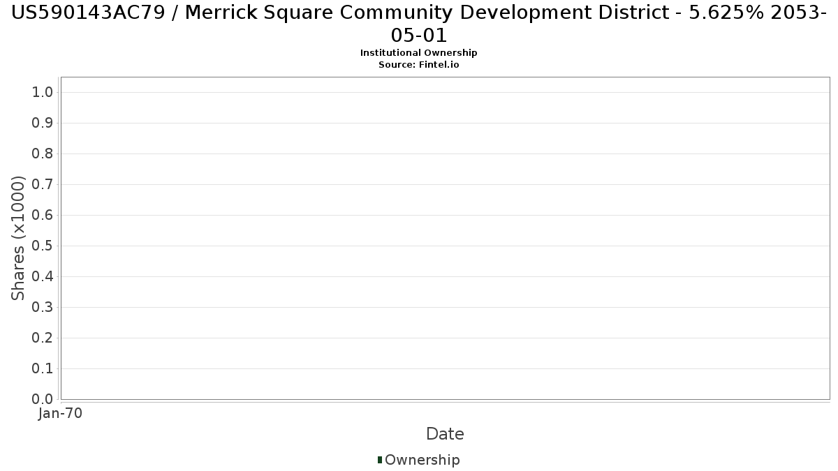
Task: Select the Institutional Ownership subtitle
Action: (x=418, y=53)
